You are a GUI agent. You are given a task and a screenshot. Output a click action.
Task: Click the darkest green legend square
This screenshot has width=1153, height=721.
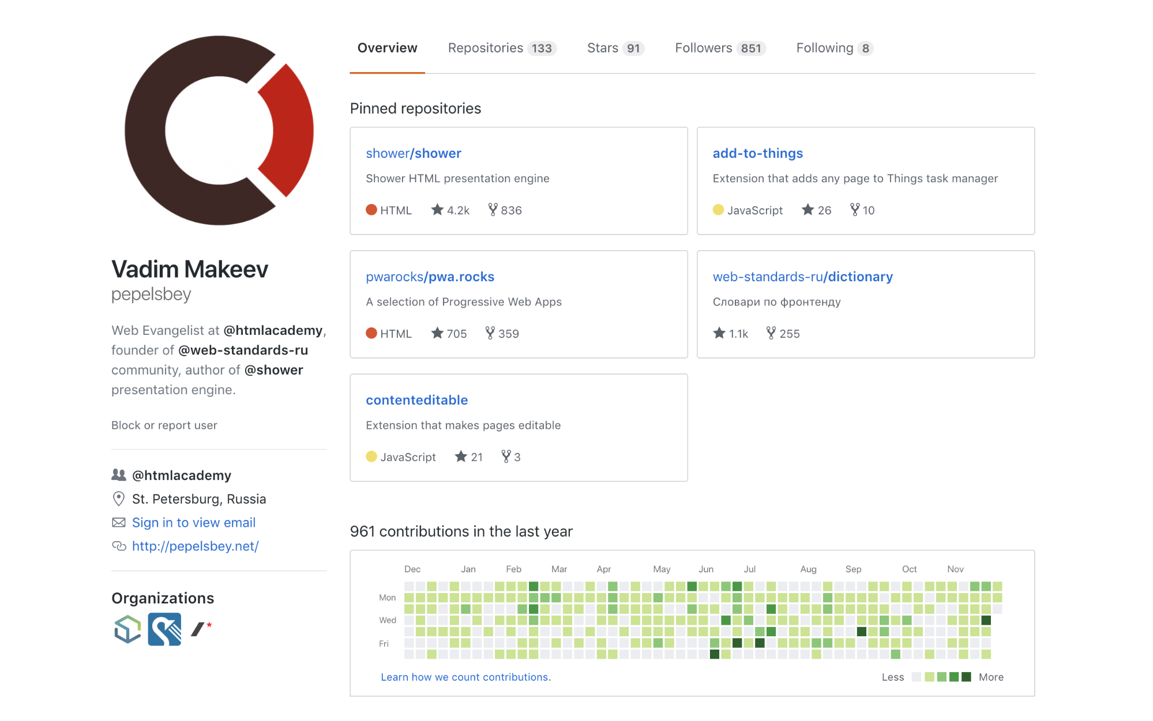pos(967,677)
